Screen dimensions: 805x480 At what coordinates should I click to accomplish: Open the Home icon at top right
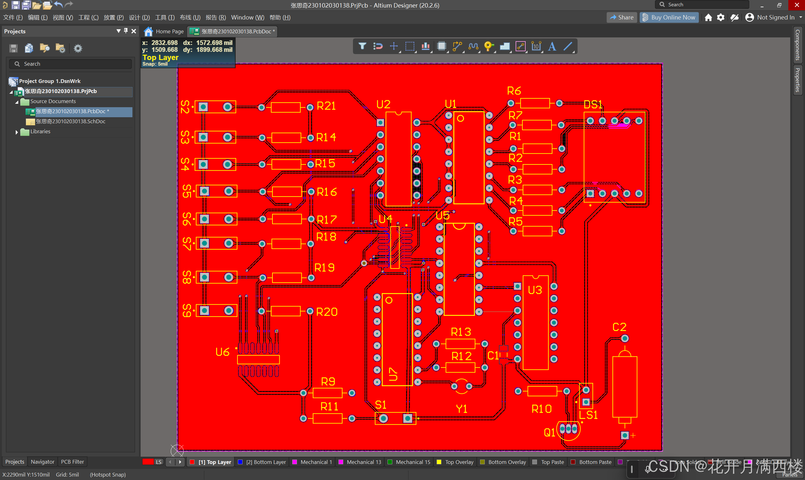coord(708,18)
